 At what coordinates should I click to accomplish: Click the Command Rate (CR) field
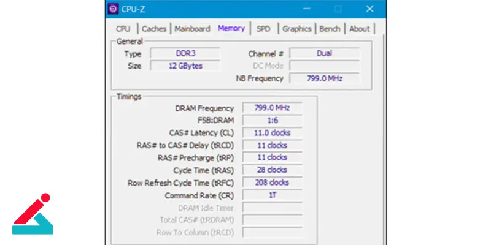(x=271, y=195)
